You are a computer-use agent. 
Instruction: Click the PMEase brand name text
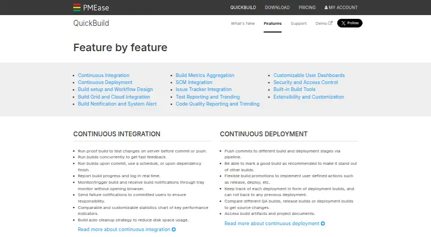coord(96,8)
